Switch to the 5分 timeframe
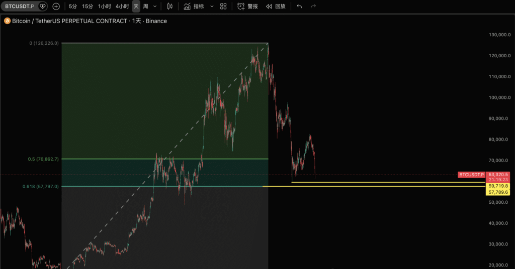The width and height of the screenshot is (515, 269). pyautogui.click(x=73, y=6)
